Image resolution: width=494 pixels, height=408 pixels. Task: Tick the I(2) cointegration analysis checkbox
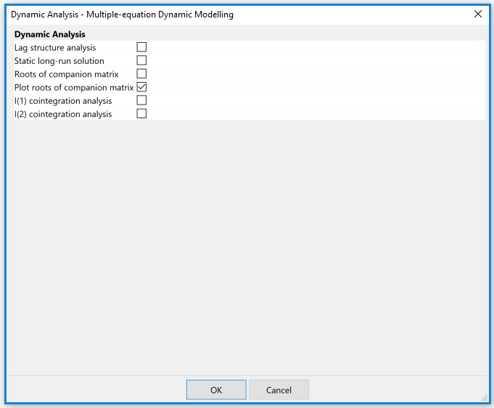click(141, 113)
